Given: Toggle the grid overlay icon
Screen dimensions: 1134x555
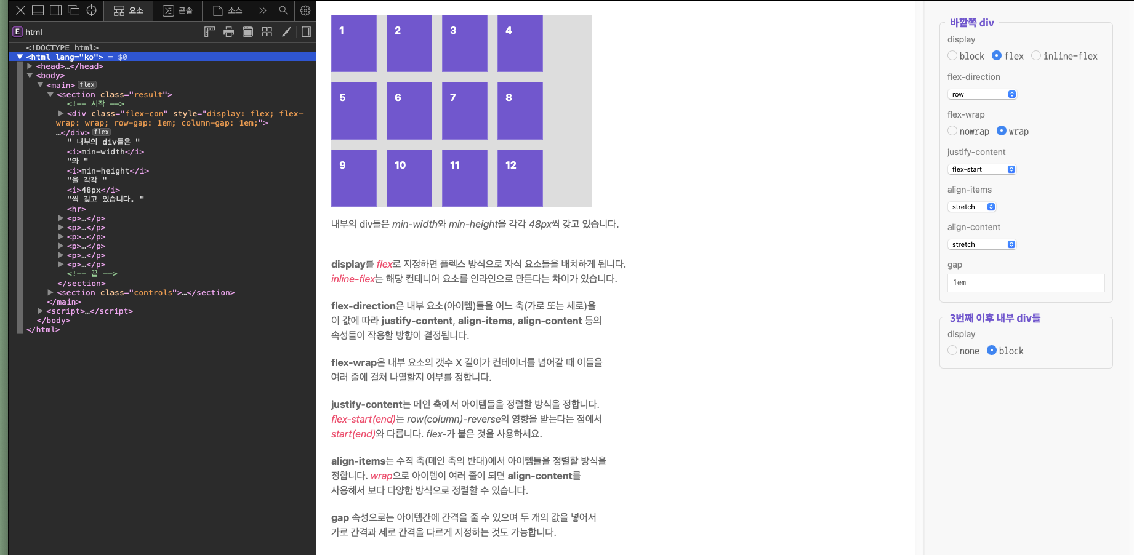Looking at the screenshot, I should (x=267, y=32).
